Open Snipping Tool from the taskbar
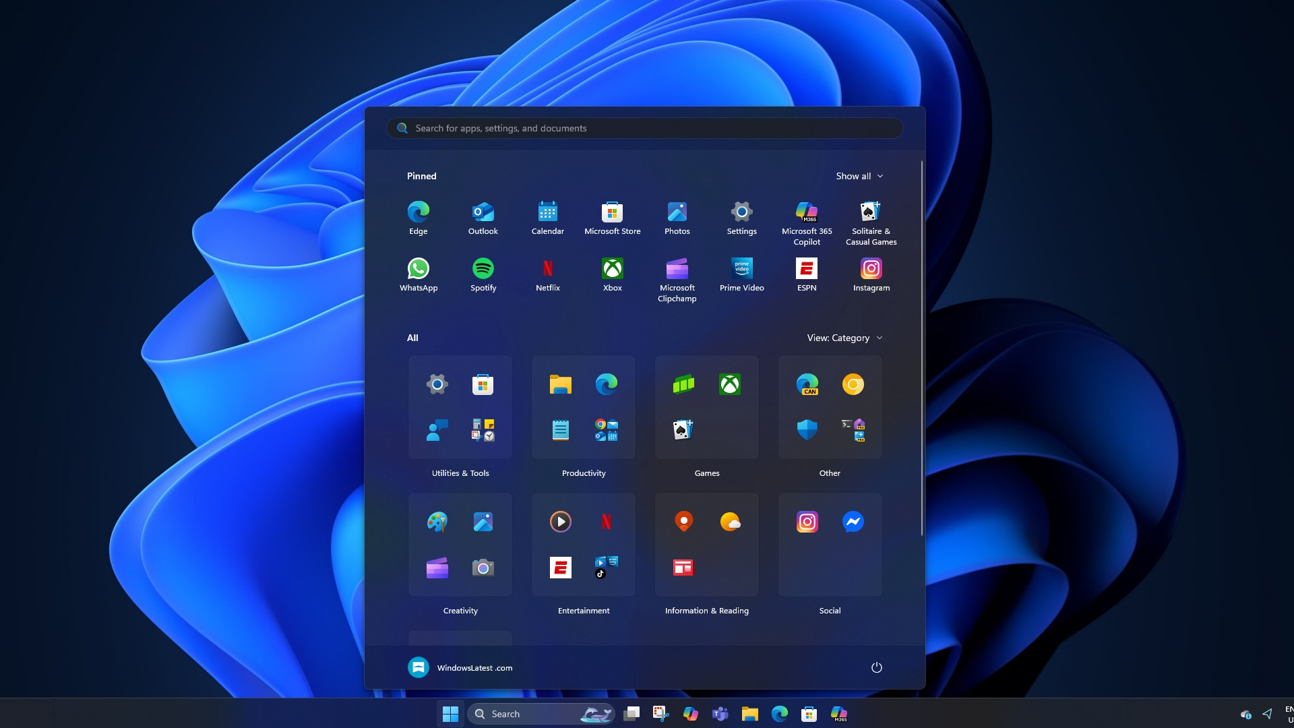 point(661,714)
